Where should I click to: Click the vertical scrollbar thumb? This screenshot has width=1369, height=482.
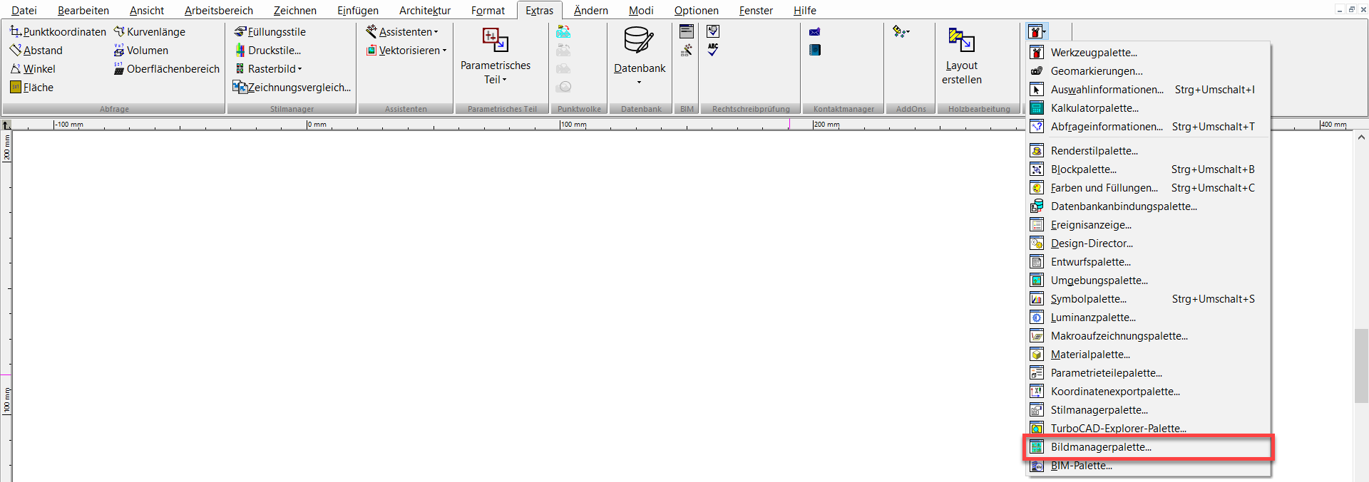(1360, 367)
